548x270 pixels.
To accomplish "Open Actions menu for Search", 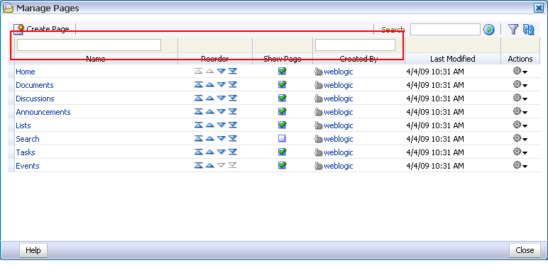I will (520, 139).
